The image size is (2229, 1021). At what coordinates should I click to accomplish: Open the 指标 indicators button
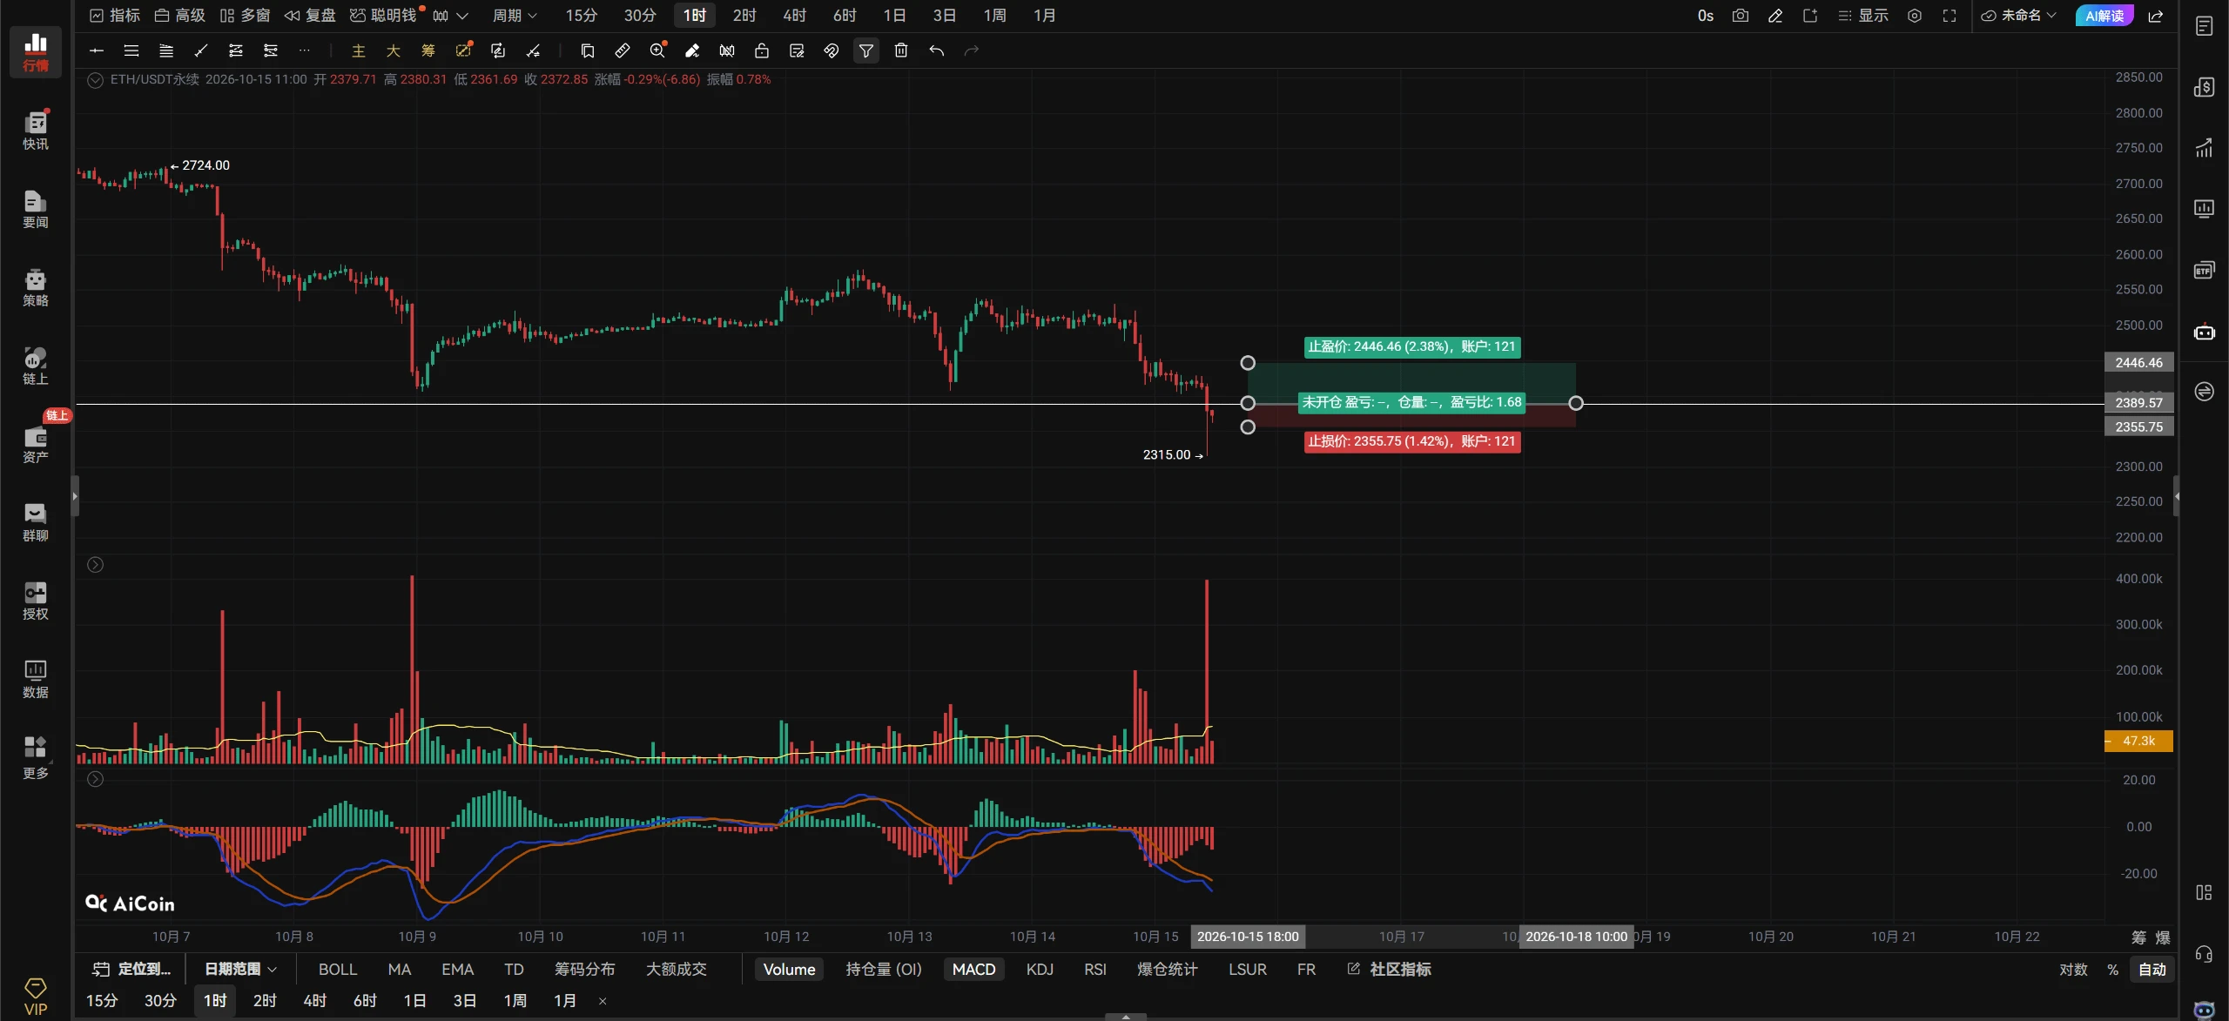(115, 16)
